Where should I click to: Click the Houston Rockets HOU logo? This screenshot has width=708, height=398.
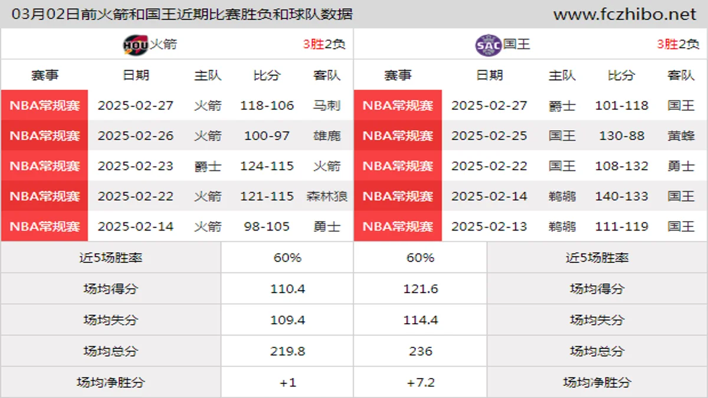pos(135,44)
